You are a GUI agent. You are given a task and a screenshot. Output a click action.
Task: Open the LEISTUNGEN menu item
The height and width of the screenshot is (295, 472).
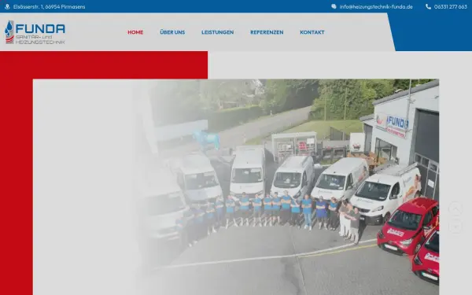tap(218, 32)
